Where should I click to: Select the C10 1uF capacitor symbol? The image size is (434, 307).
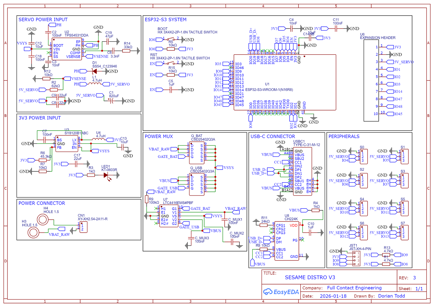coord(311,232)
